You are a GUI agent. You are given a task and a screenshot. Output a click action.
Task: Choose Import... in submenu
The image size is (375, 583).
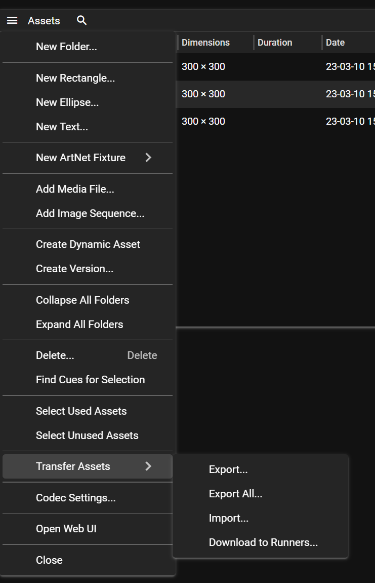(x=261, y=518)
